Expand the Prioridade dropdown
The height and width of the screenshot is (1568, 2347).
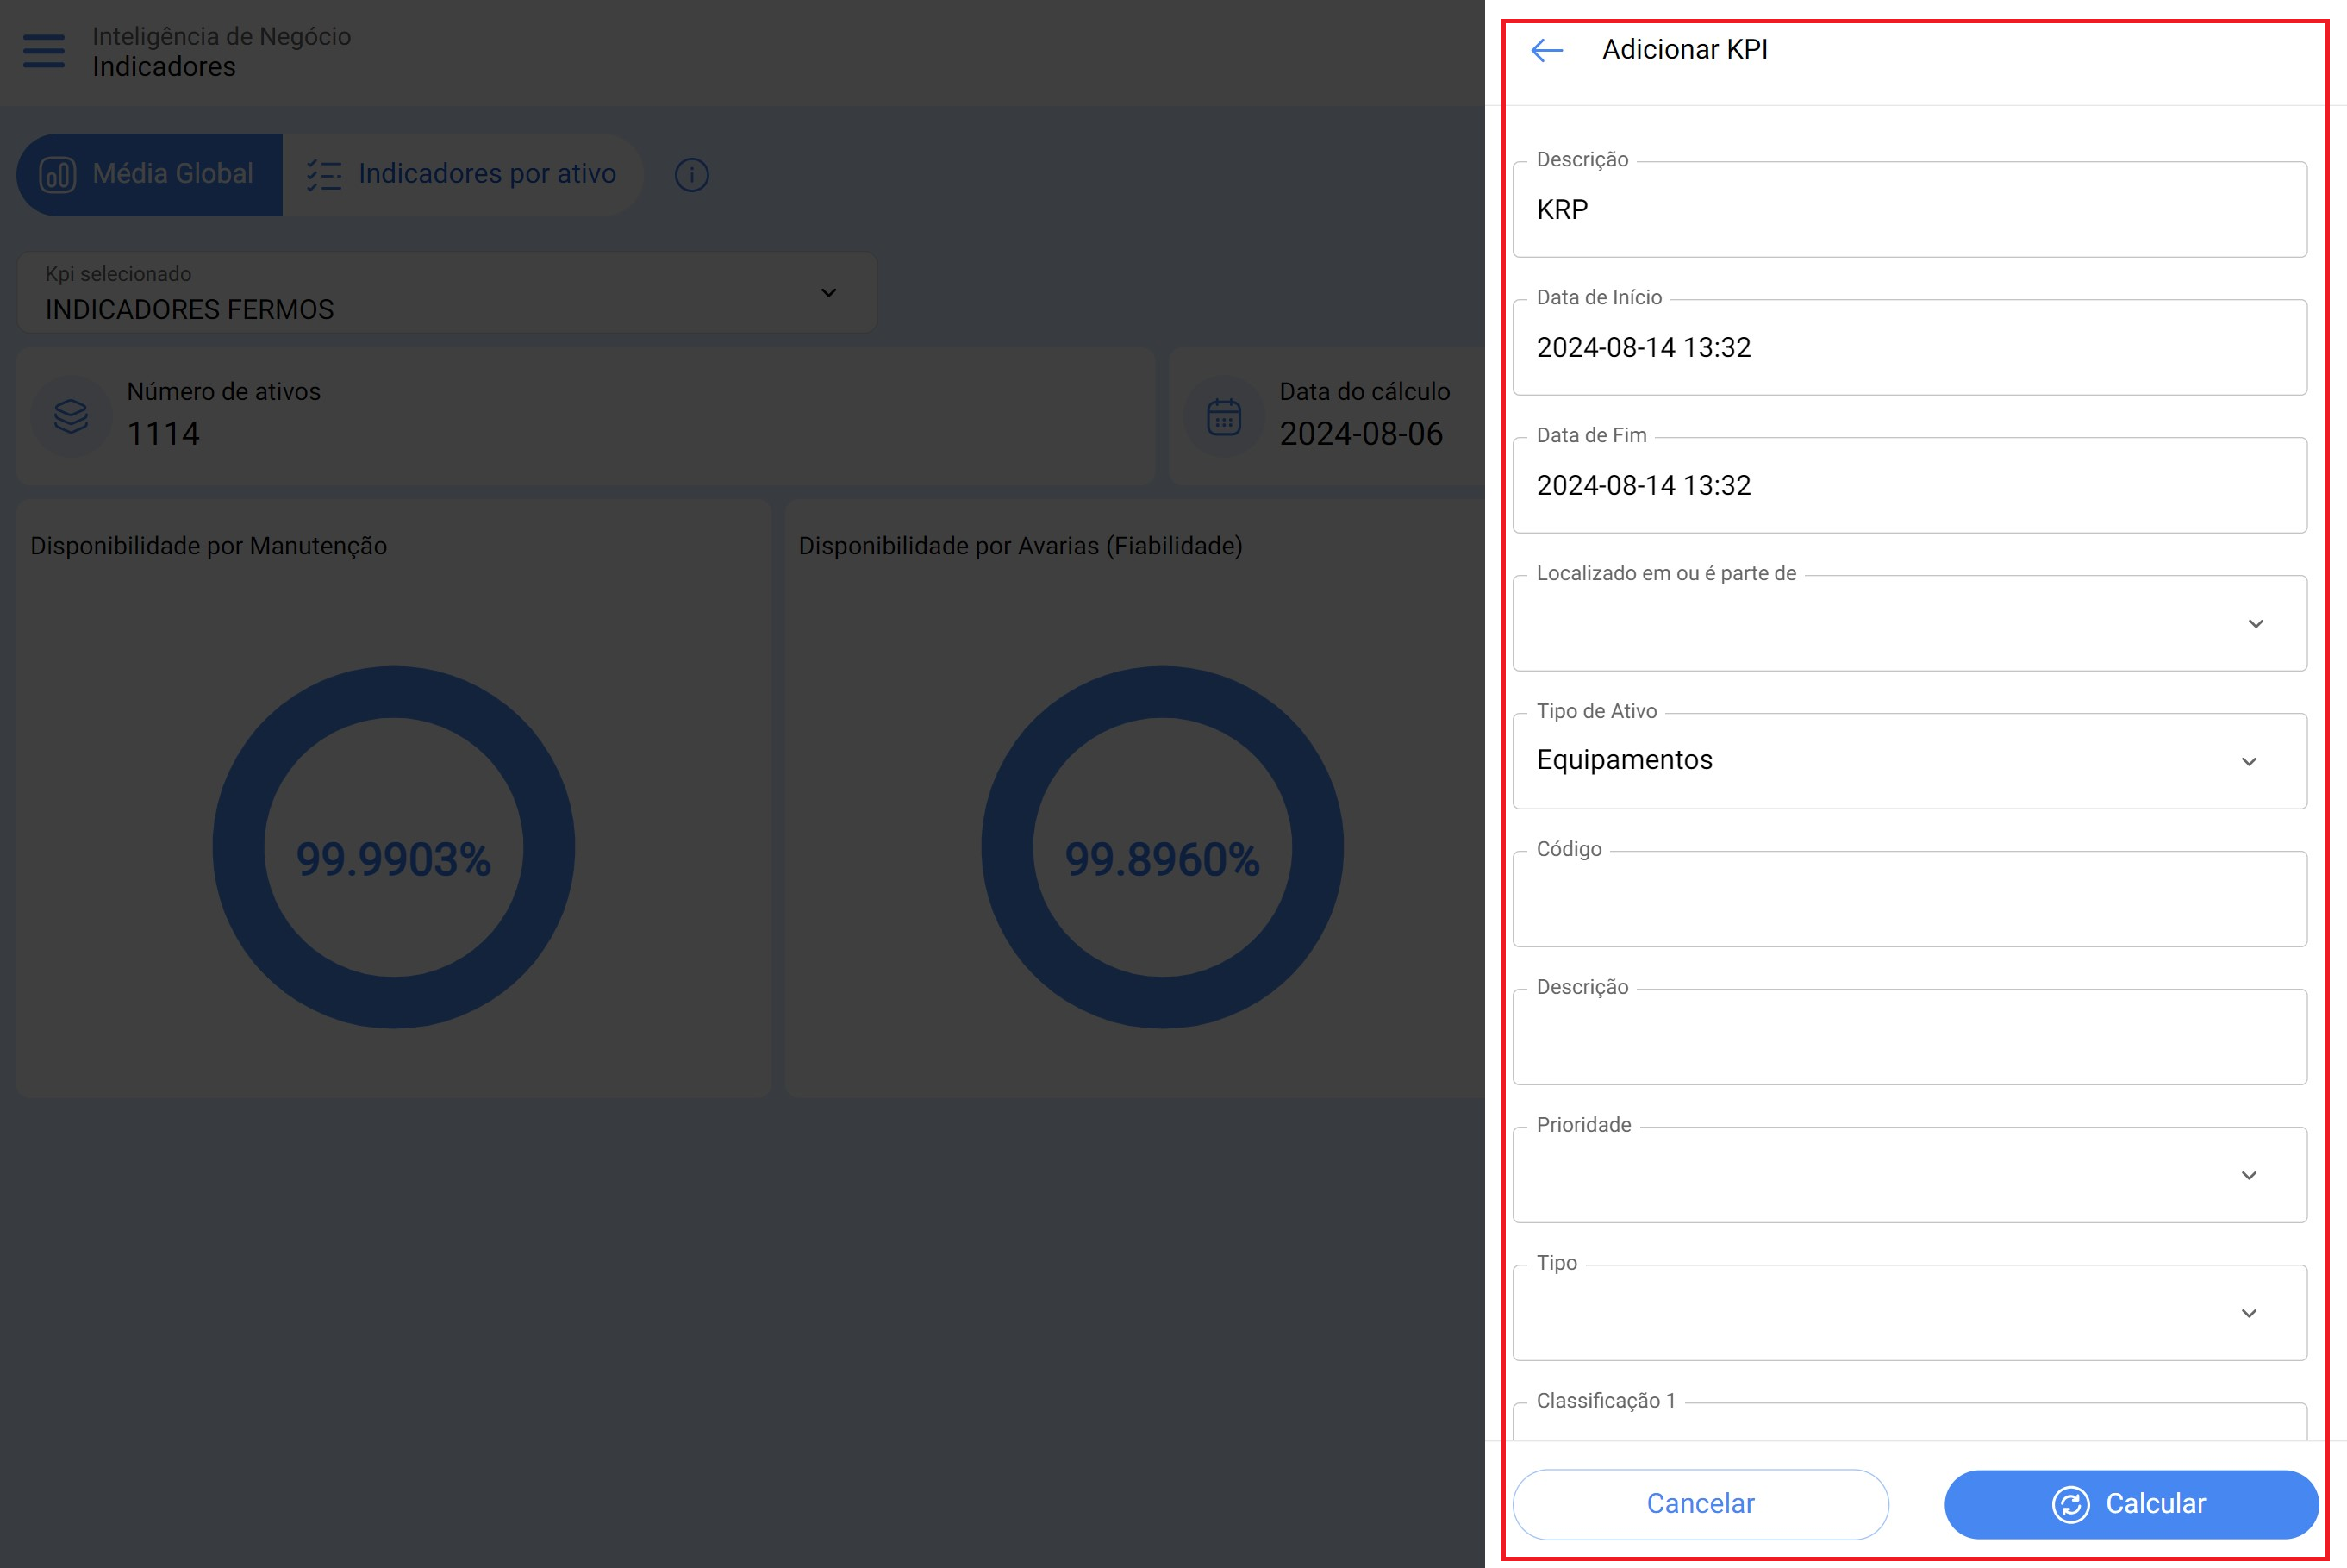coord(1909,1175)
